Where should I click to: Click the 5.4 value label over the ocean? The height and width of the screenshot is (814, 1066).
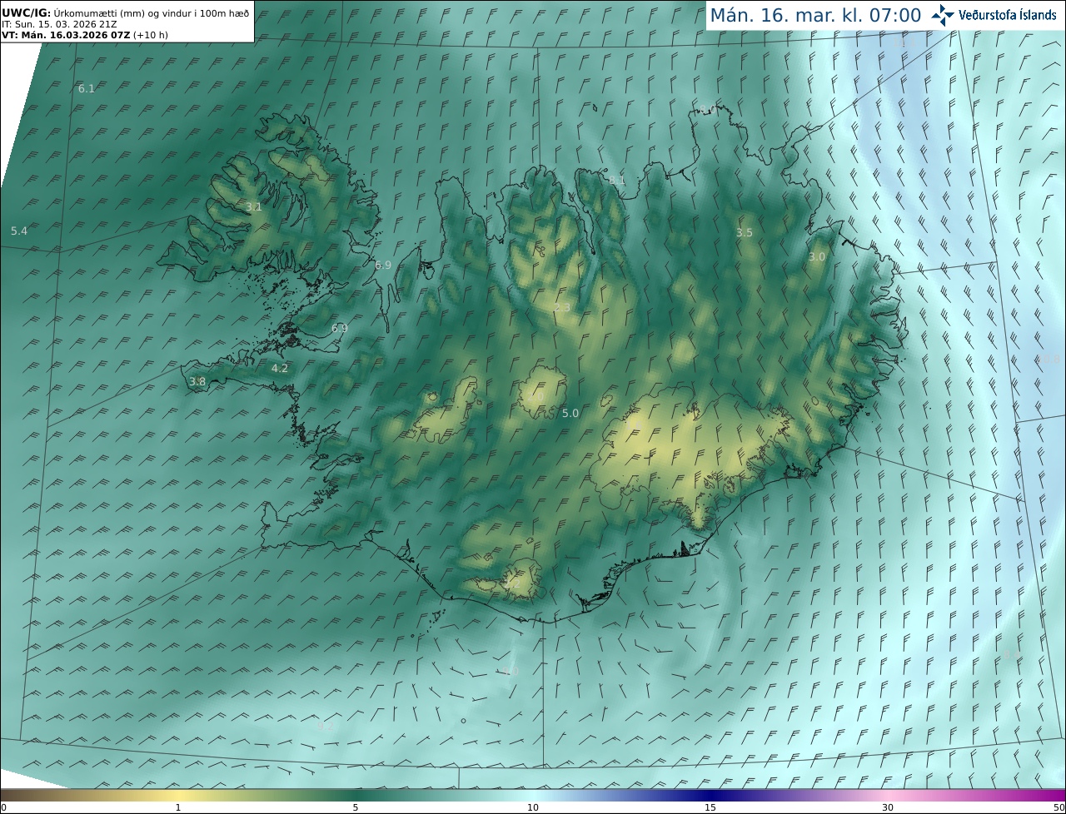point(19,231)
